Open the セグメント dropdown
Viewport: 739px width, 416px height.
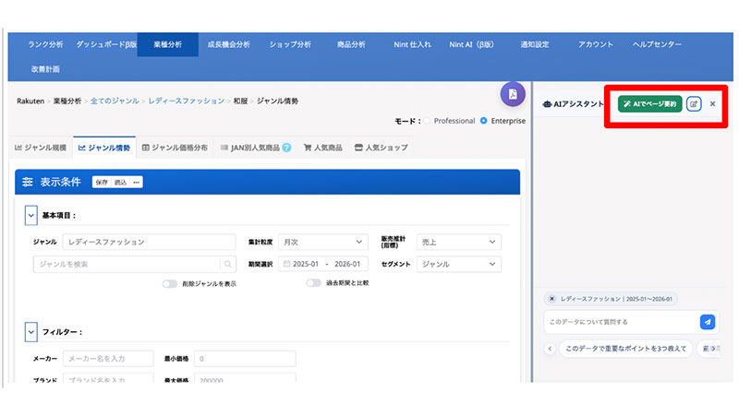click(x=458, y=264)
